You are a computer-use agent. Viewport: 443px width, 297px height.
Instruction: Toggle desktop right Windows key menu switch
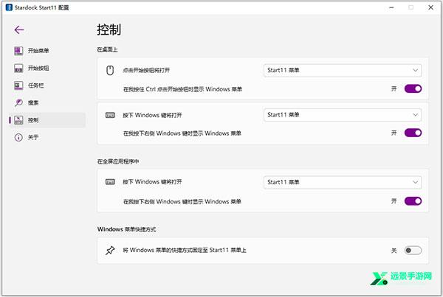(x=413, y=133)
